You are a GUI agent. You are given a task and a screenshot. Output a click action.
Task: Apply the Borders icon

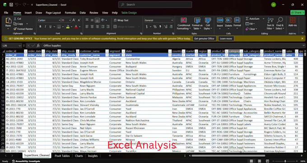(x=59, y=27)
